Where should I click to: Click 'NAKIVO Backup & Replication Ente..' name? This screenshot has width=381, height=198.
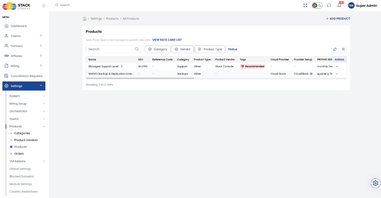coord(111,74)
